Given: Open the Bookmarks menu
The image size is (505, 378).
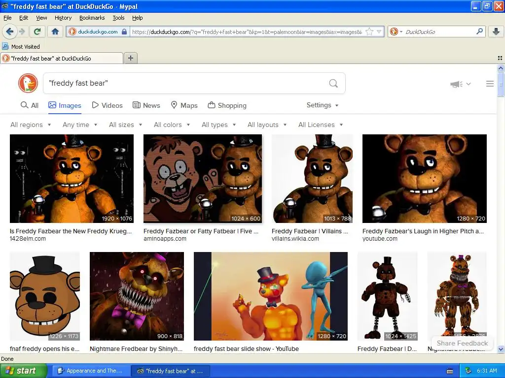Looking at the screenshot, I should click(92, 18).
